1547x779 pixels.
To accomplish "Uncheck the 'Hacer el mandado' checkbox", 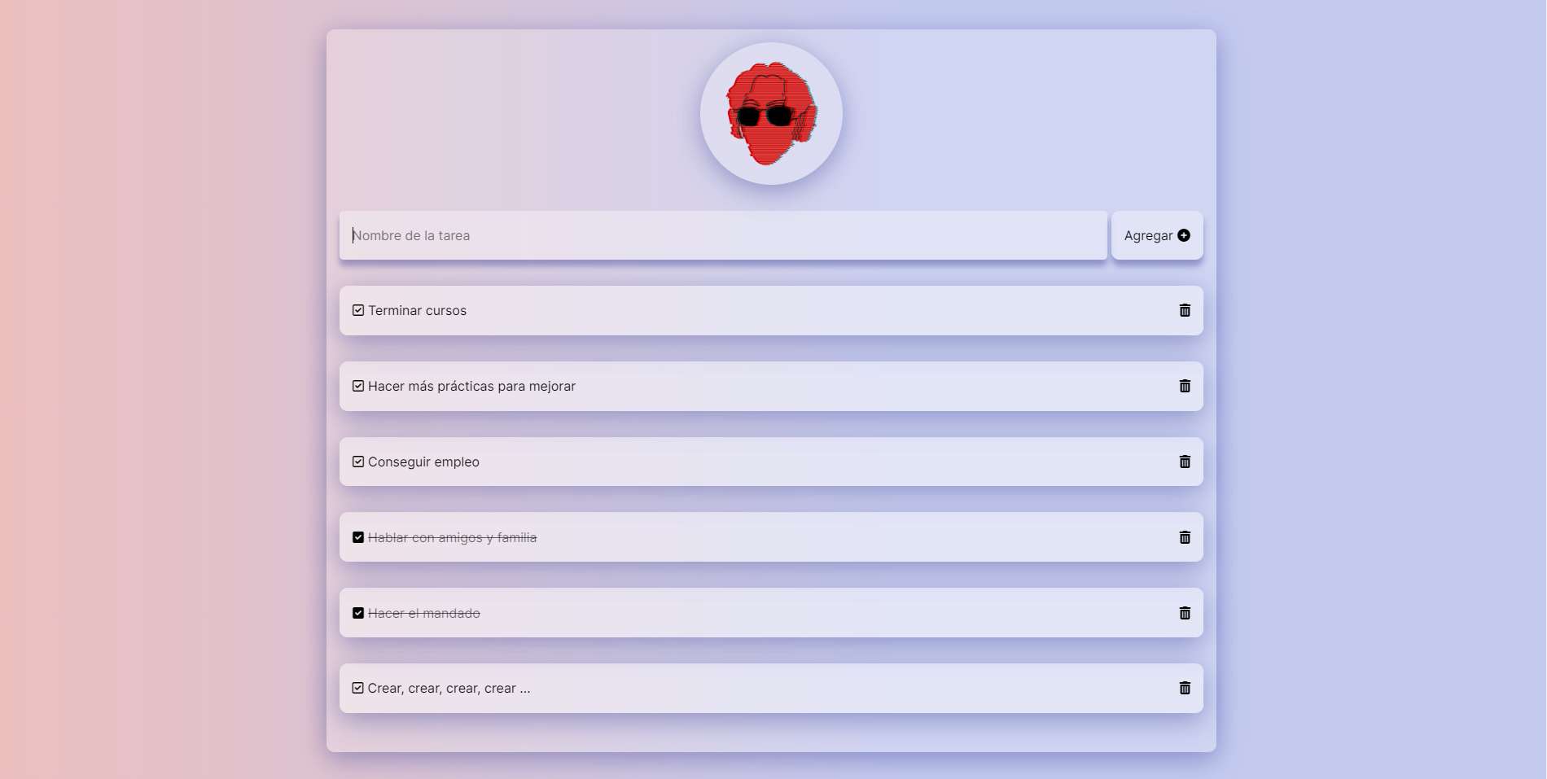I will 358,613.
